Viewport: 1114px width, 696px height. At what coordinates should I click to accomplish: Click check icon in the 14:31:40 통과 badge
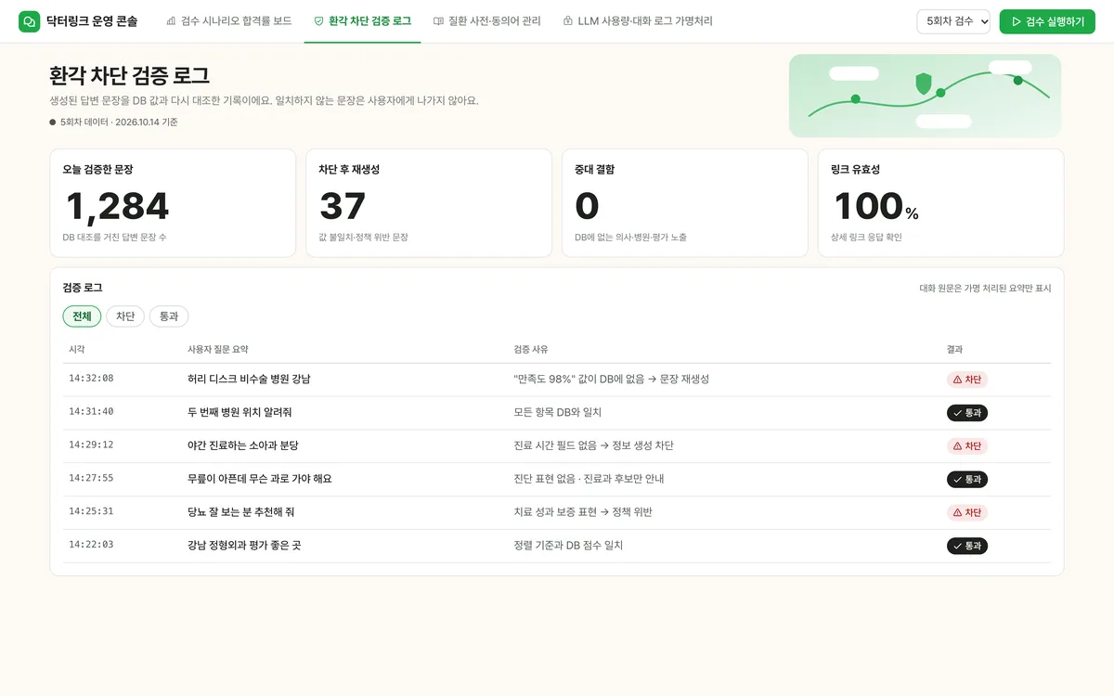(x=957, y=413)
